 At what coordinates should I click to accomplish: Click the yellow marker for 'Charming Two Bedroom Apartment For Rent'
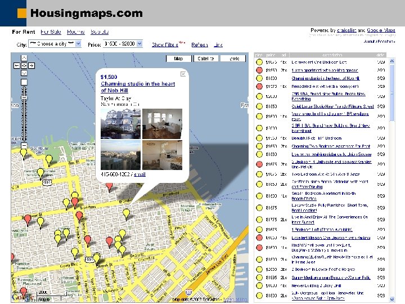pyautogui.click(x=259, y=146)
